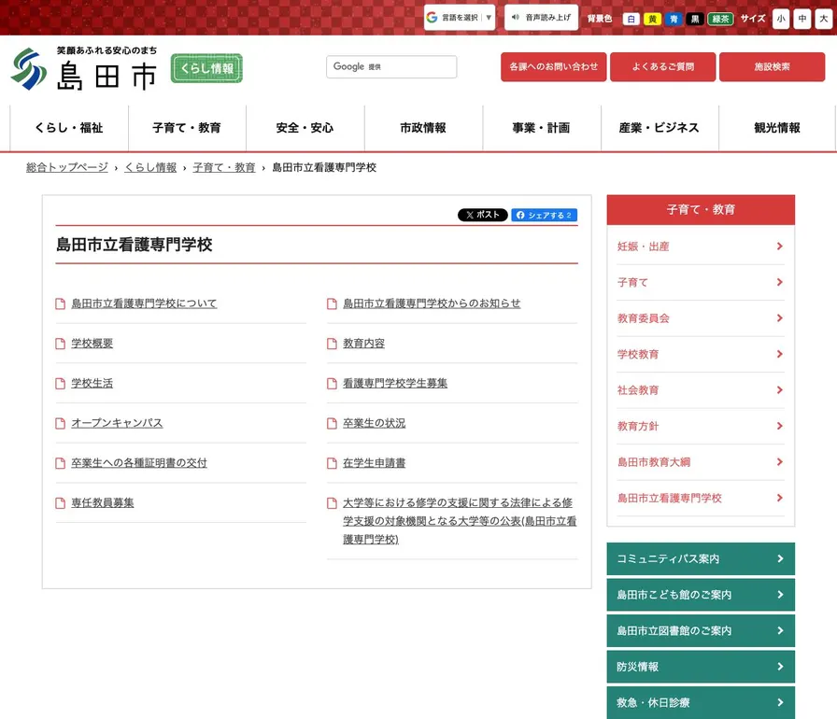Go to くらし情報 breadcrumb link
Image resolution: width=837 pixels, height=719 pixels.
pos(150,167)
